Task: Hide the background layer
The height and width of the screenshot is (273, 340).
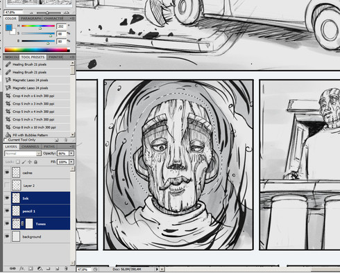Action: click(7, 236)
